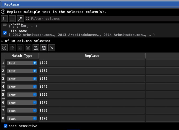Uncheck the File name column checkbox
This screenshot has width=179, height=130.
[x=5, y=33]
